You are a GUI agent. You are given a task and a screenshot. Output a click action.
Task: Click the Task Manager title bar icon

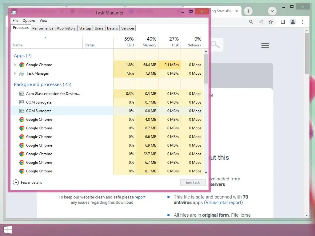14,13
